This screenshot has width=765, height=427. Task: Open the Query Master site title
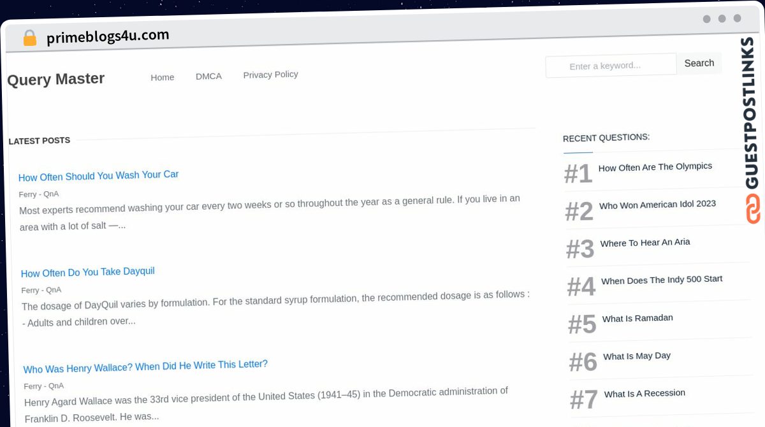pyautogui.click(x=56, y=80)
